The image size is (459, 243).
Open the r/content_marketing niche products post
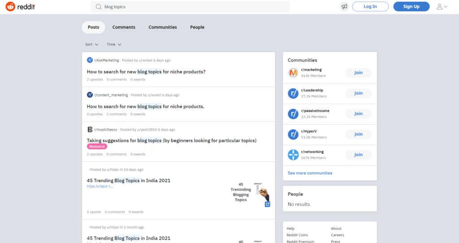point(146,106)
